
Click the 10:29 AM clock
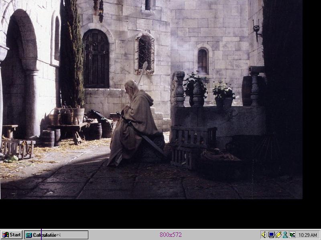[x=308, y=235]
